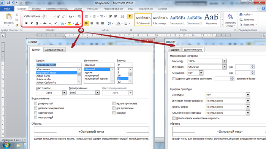
Task: Click Paste (Вставить) button
Action: coord(9,19)
